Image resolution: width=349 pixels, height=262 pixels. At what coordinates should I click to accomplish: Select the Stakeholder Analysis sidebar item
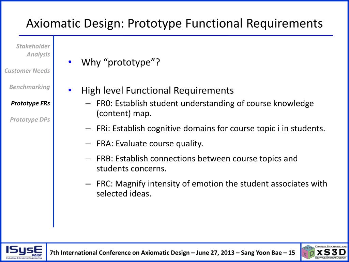point(33,50)
